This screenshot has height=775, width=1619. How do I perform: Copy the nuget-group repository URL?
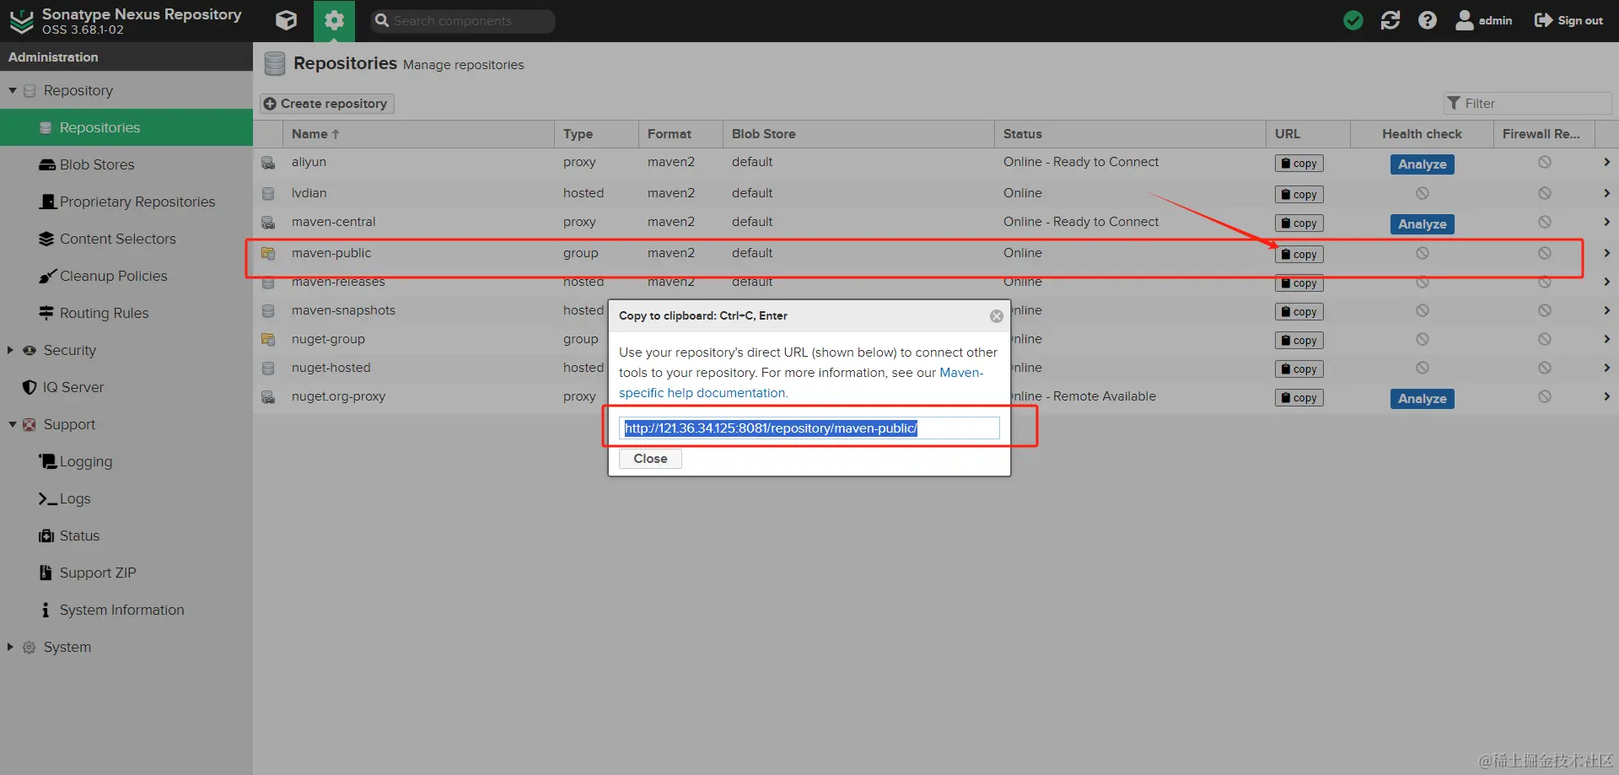pyautogui.click(x=1299, y=341)
